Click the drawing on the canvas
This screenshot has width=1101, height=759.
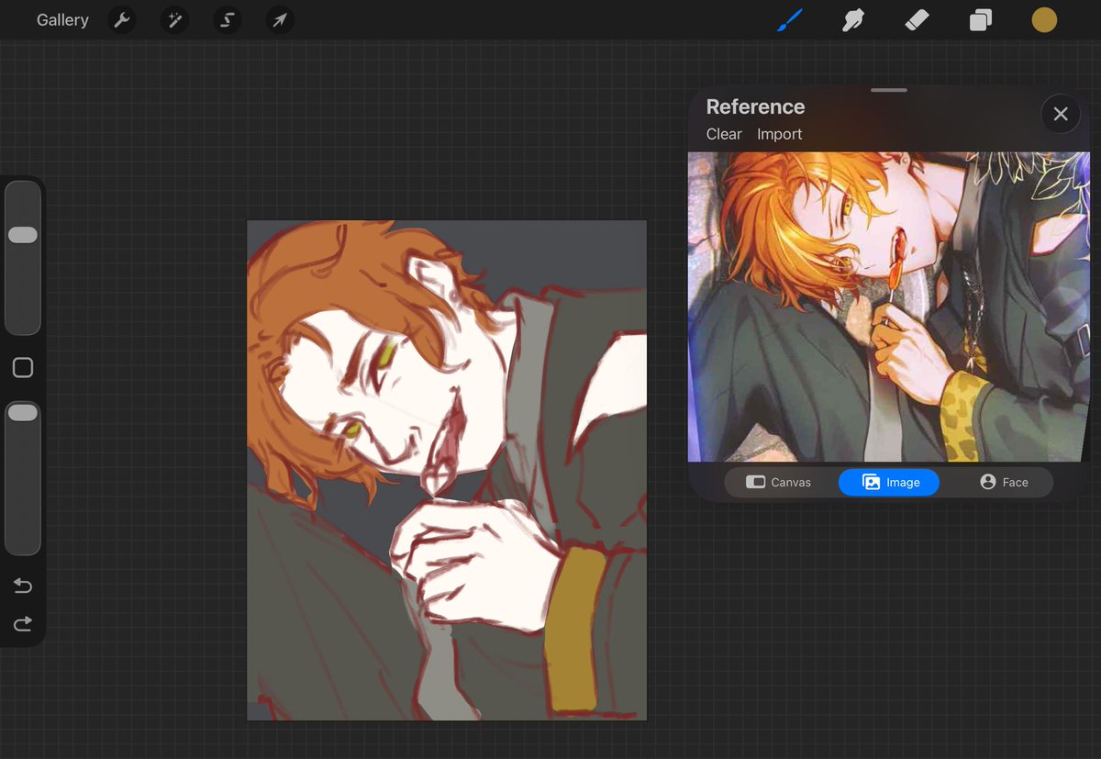coord(447,470)
